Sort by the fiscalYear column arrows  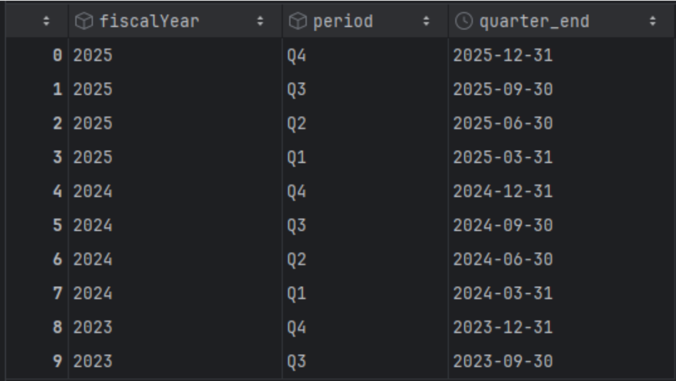[x=260, y=21]
